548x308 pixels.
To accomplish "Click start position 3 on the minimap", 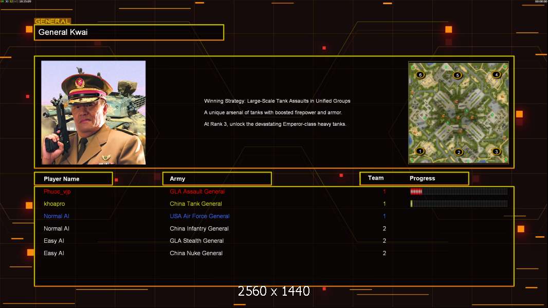I will click(496, 151).
